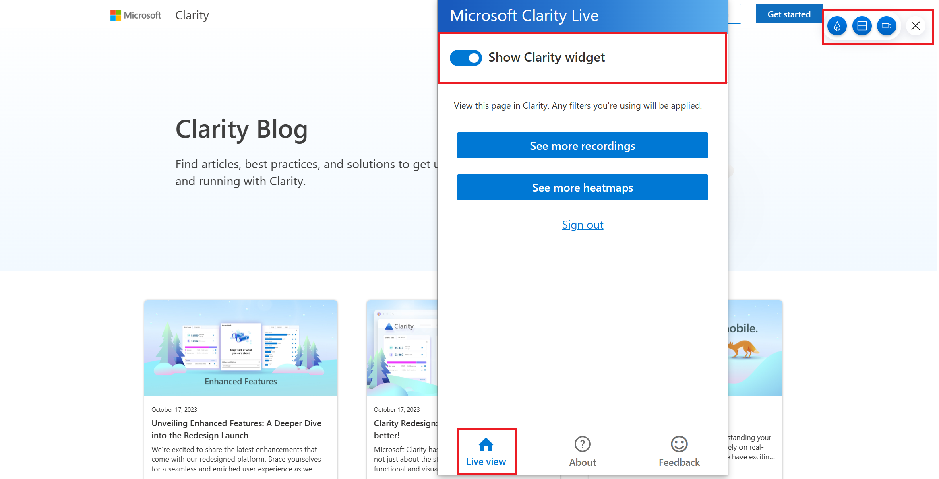Open the Enhanced Features article thumbnail
The height and width of the screenshot is (479, 939).
241,348
